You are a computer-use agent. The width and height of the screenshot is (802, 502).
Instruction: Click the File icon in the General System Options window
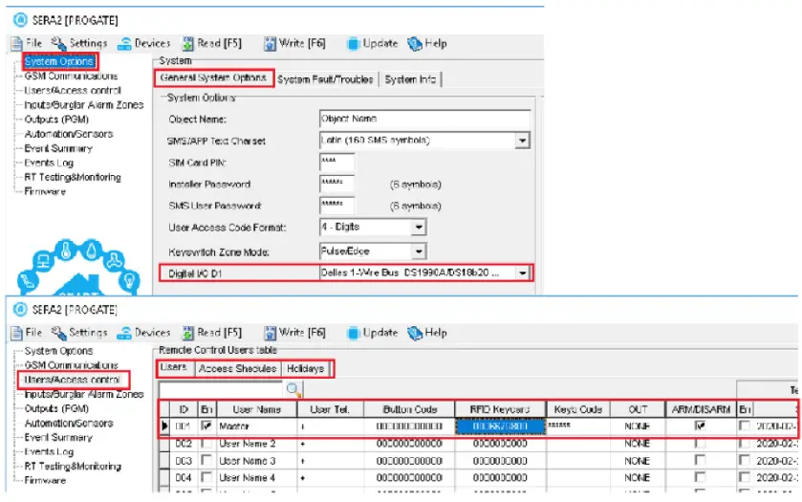[17, 43]
